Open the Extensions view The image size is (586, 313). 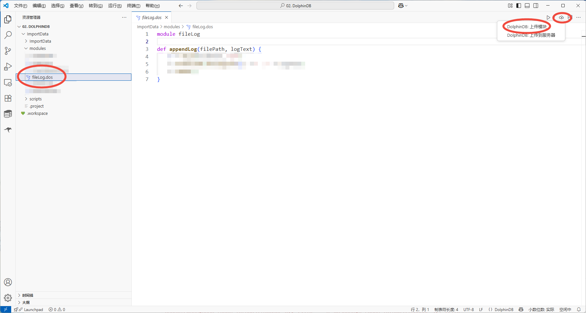[x=8, y=98]
